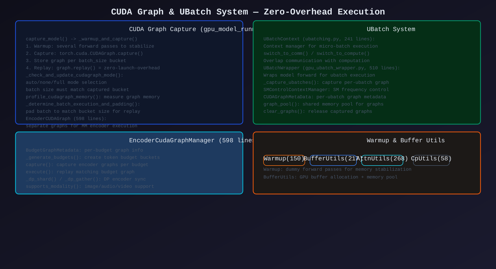Click 'pad batch to match bucket size for replay'
This screenshot has height=269, width=496.
(83, 111)
